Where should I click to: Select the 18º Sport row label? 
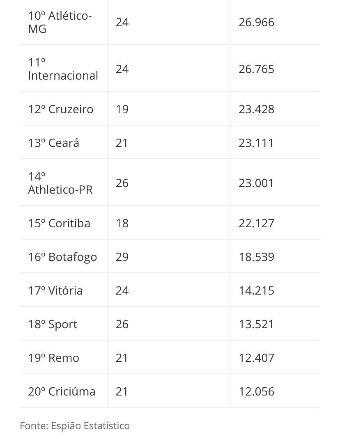pos(53,324)
